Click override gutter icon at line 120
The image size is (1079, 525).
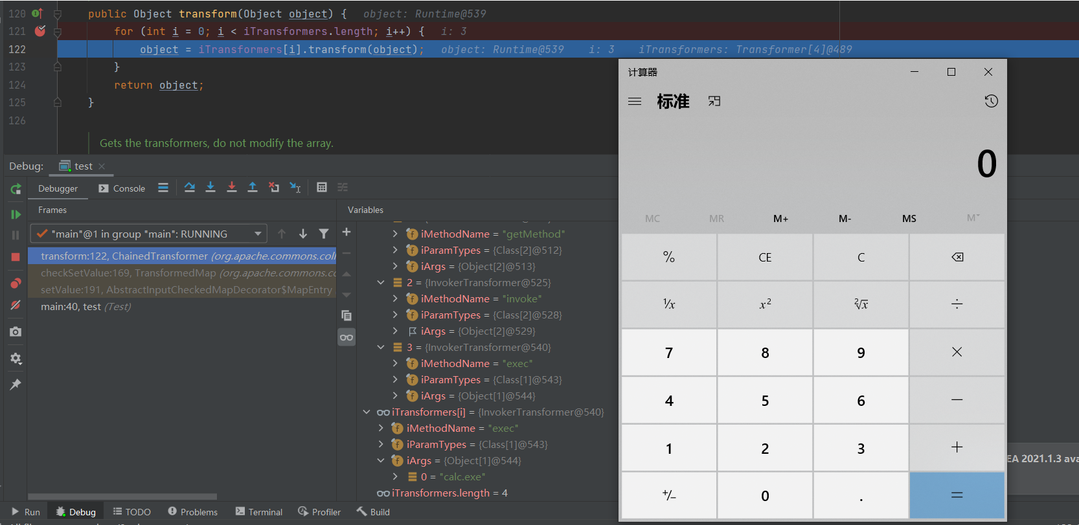point(38,13)
